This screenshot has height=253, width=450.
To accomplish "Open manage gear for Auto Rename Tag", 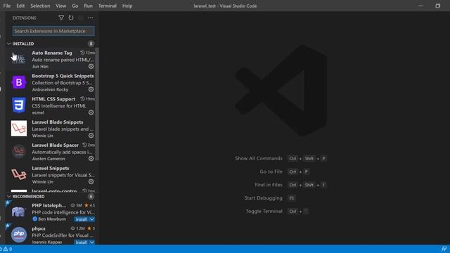I will [91, 66].
